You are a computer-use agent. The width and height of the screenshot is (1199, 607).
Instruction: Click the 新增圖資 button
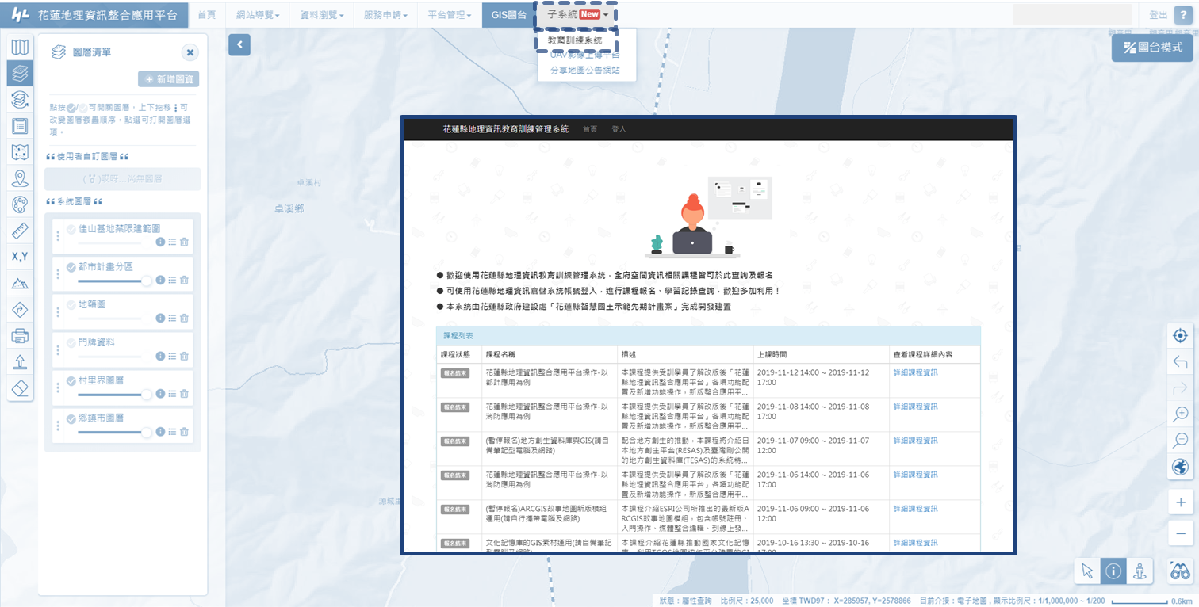pyautogui.click(x=168, y=79)
